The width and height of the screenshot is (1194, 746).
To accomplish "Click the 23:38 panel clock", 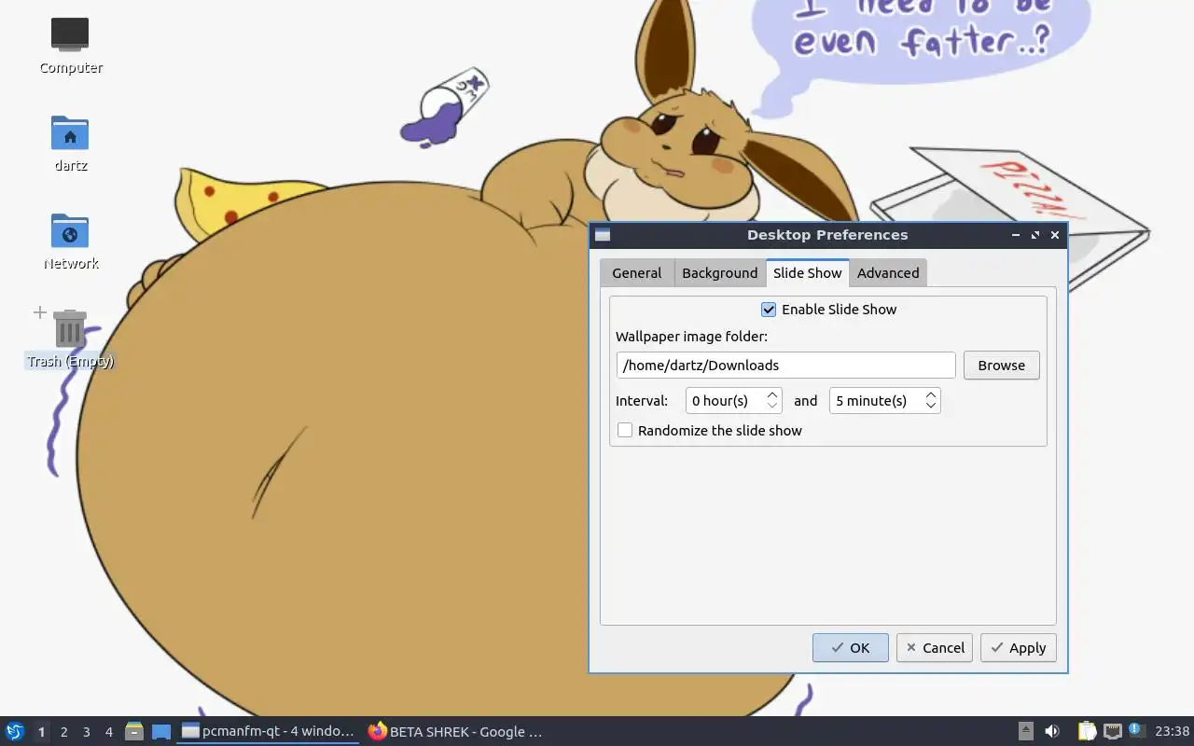I will (1172, 731).
